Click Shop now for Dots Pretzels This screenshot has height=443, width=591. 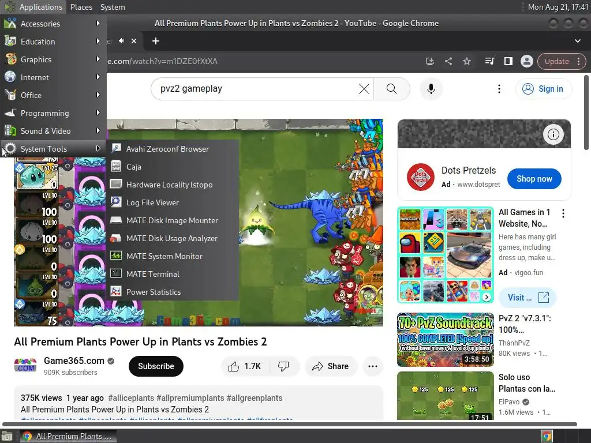(534, 179)
